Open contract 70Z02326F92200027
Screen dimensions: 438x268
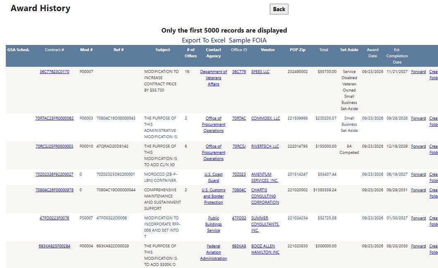[55, 174]
